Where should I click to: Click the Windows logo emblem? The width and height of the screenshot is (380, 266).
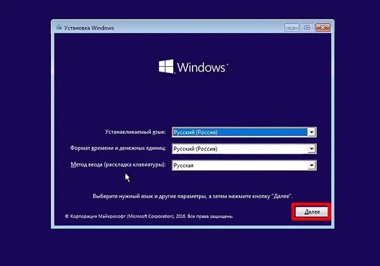click(x=166, y=67)
